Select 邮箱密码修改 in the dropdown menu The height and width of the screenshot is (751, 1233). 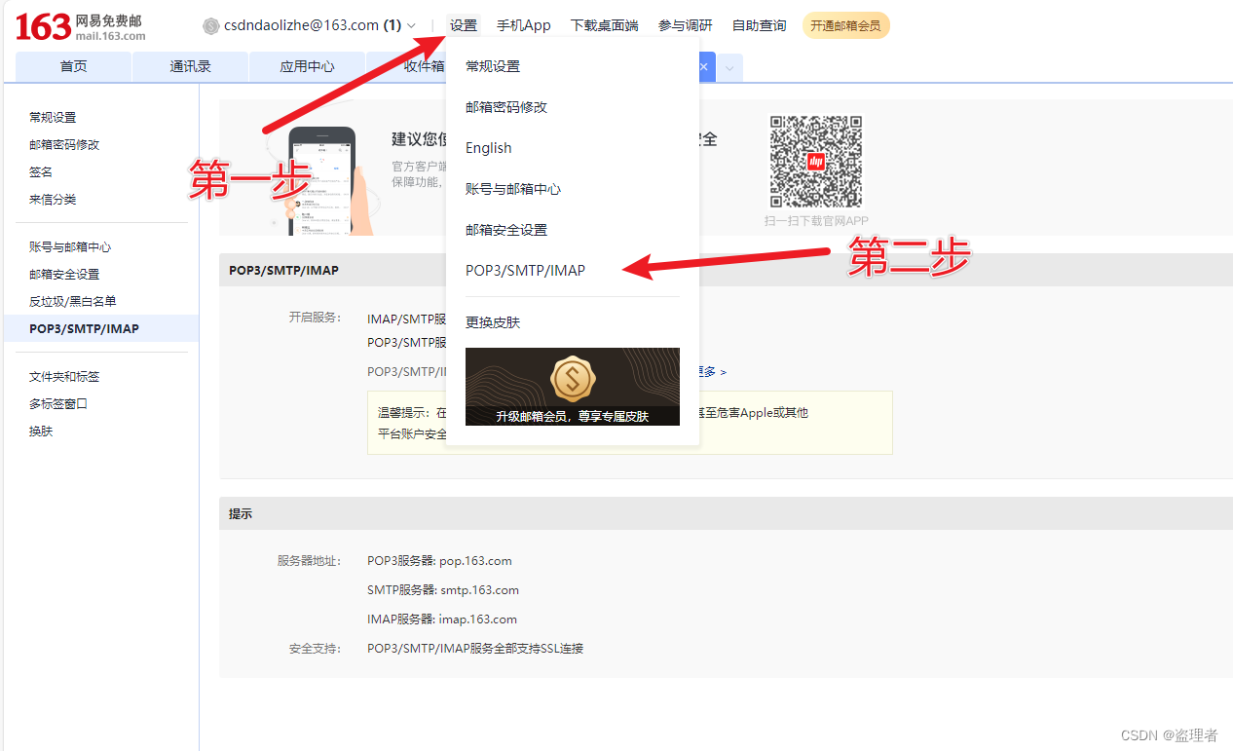(506, 107)
